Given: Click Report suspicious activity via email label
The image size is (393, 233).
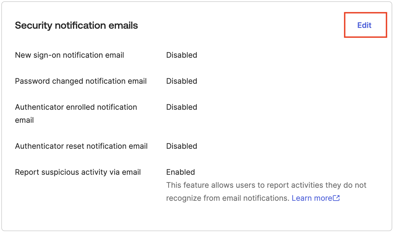Looking at the screenshot, I should [x=78, y=172].
